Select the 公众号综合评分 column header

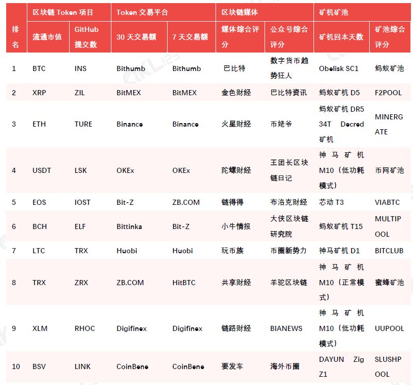289,37
